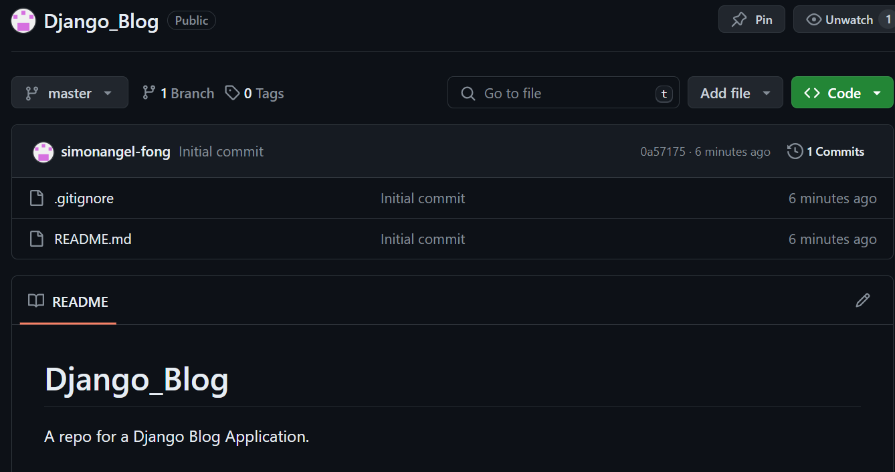Click the book icon on the README tab
This screenshot has height=472, width=895.
pyautogui.click(x=36, y=301)
